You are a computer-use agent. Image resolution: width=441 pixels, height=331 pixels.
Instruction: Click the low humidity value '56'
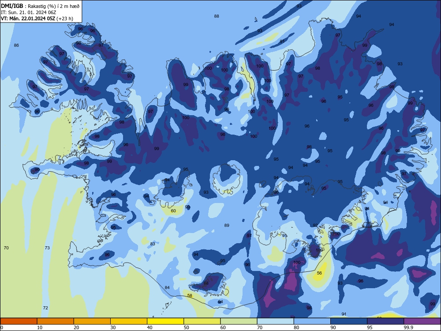point(319,273)
